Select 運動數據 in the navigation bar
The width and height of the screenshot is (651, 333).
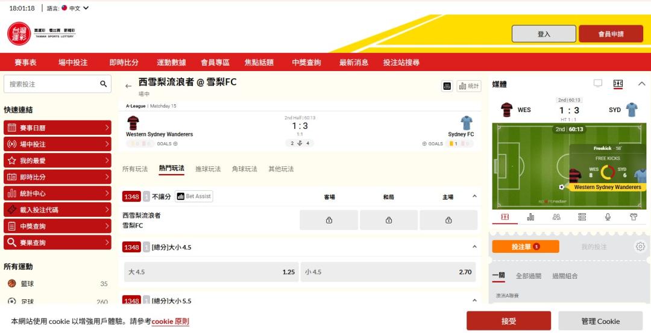tap(171, 62)
